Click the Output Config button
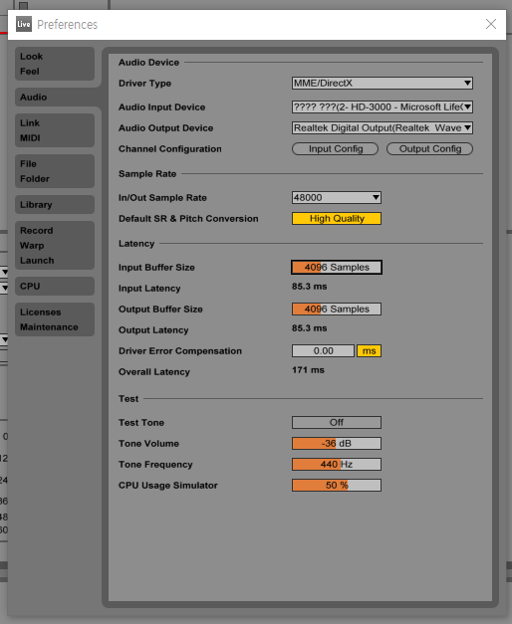The image size is (512, 624). tap(430, 149)
